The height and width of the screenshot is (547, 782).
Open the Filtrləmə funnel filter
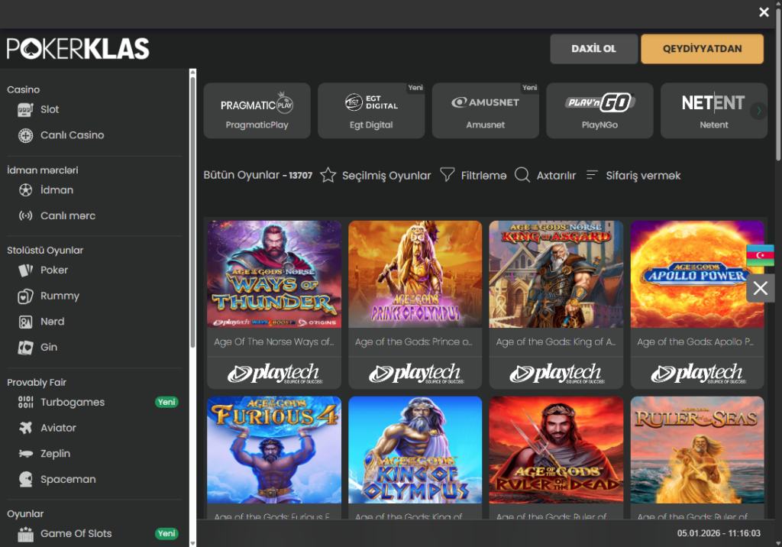[448, 176]
